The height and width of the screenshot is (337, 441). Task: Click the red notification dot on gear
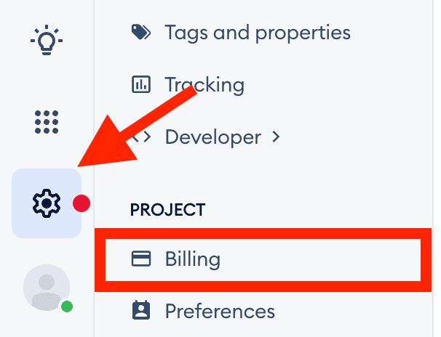[x=81, y=203]
